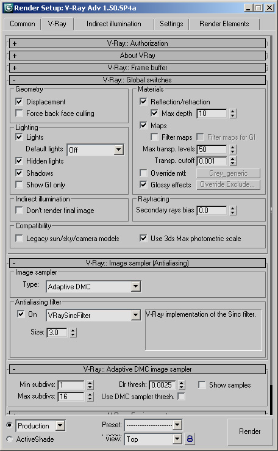The image size is (278, 451).
Task: Switch to the Indirect illumination tab
Action: pyautogui.click(x=114, y=24)
